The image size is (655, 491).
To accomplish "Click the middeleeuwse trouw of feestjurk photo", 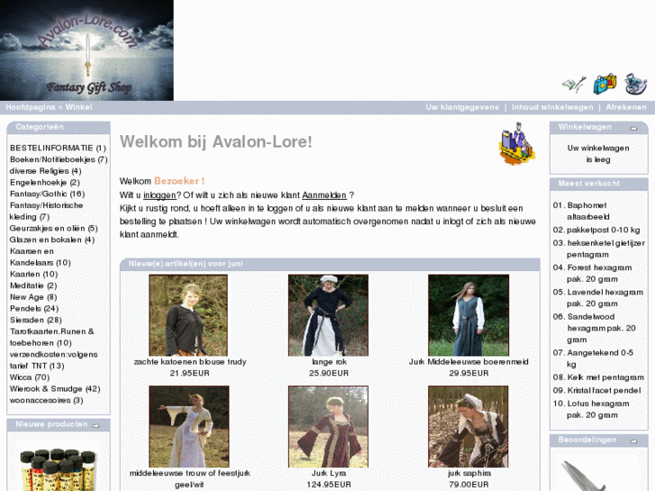I will tap(189, 427).
